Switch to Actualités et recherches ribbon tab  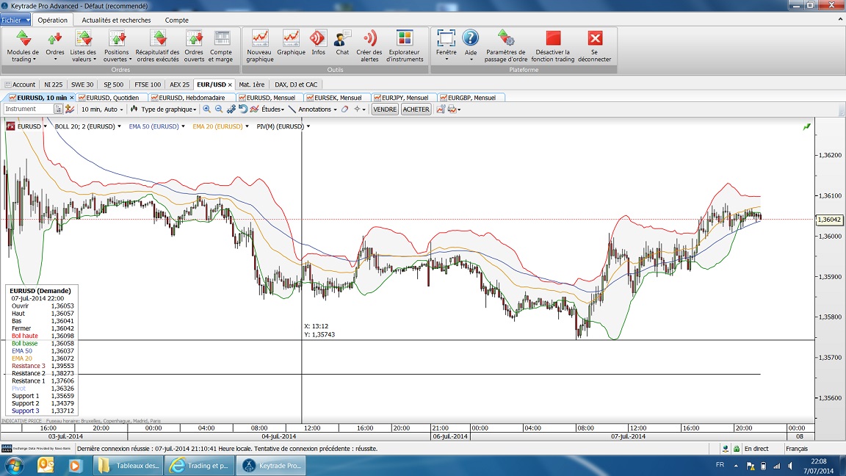(116, 21)
